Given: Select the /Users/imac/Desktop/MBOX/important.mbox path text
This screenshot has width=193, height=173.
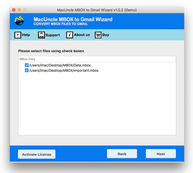Looking at the screenshot, I should click(x=64, y=71).
